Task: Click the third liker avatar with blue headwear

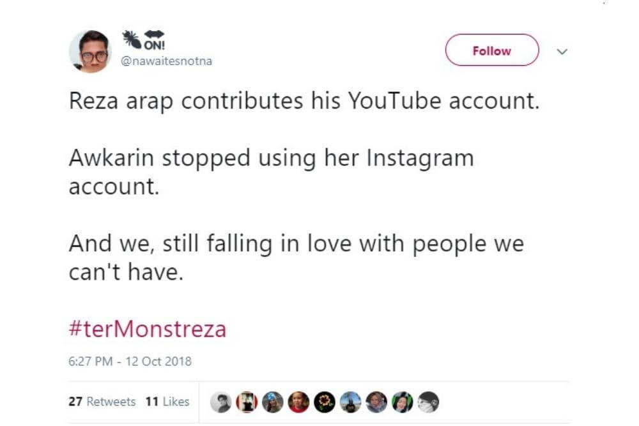Action: coord(273,402)
